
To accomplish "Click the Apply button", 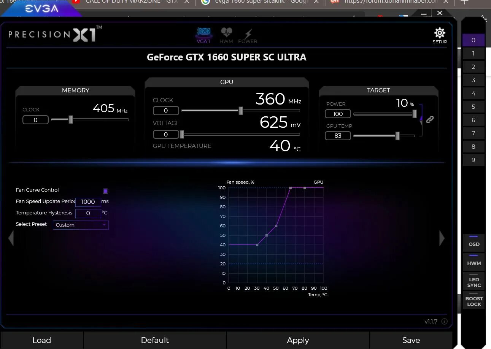I will 298,340.
